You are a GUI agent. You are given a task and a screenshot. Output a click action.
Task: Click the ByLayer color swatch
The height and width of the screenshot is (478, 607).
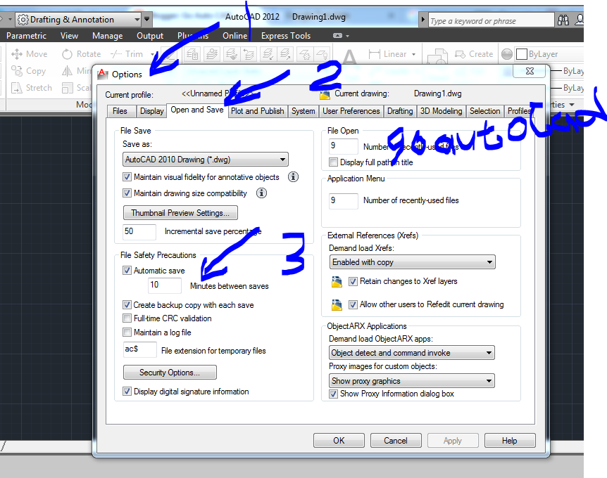tap(520, 53)
